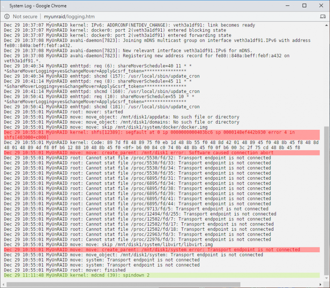
Task: Click the 'Cannot stat file /proc/5530/fd/32' line
Action: pos(137,158)
